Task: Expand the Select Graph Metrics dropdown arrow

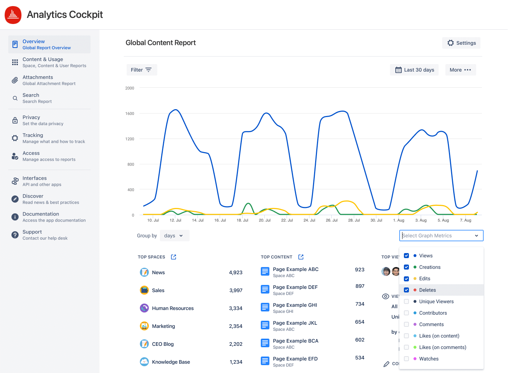Action: click(476, 236)
